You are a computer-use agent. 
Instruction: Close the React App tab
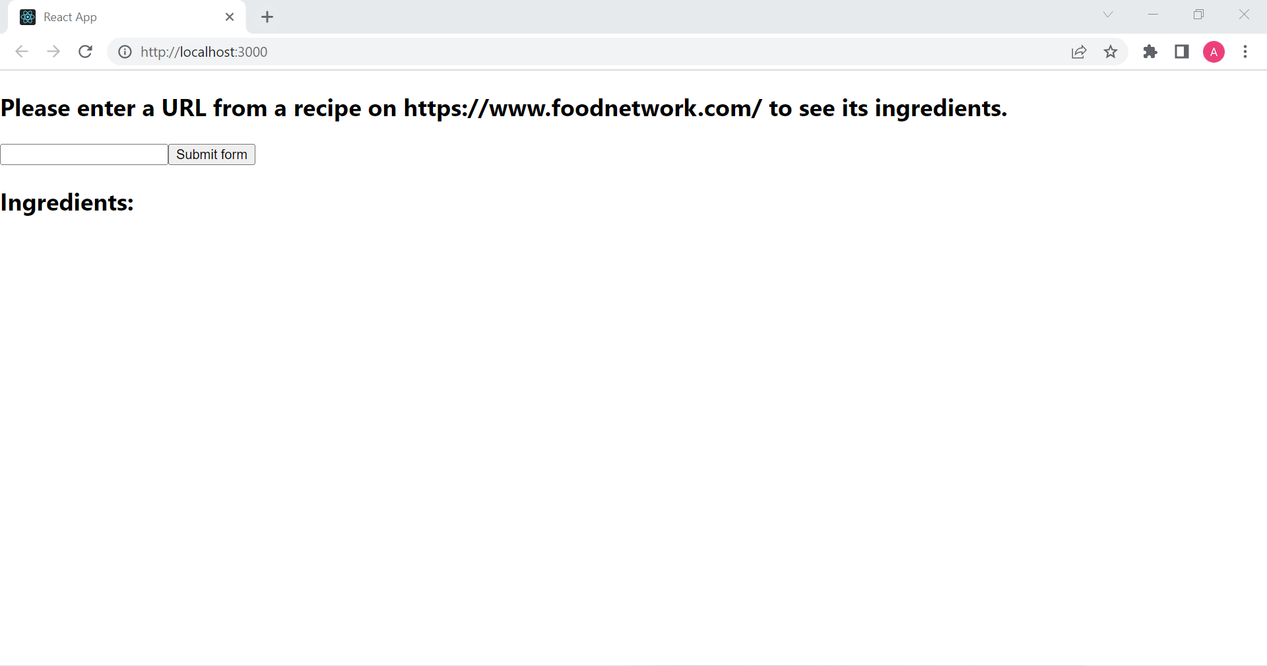point(230,17)
